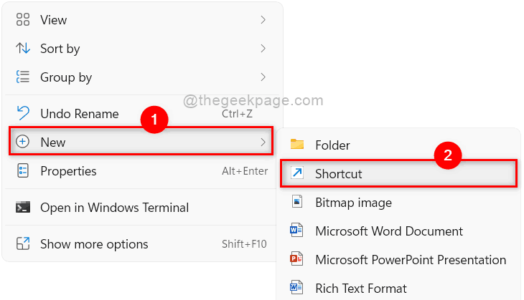Click the Windows Terminal icon
This screenshot has height=300, width=524.
point(23,208)
